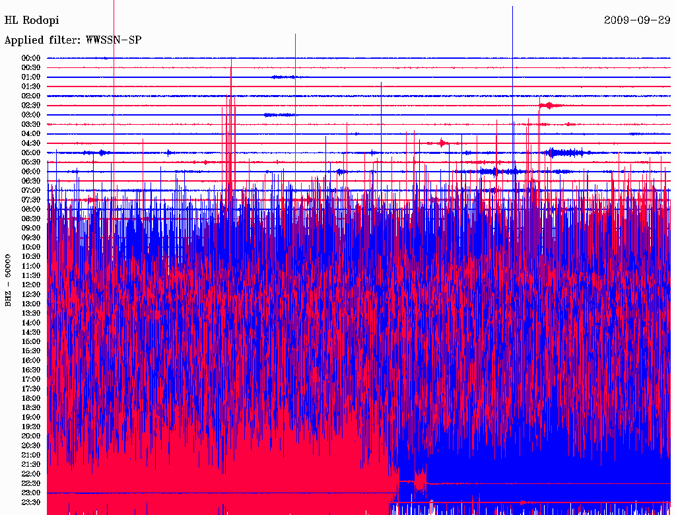Select the 23:30 time label
The width and height of the screenshot is (676, 515).
pos(31,502)
